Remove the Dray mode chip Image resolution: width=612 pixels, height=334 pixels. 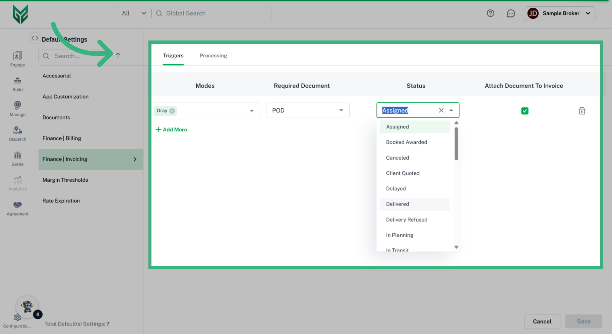172,111
